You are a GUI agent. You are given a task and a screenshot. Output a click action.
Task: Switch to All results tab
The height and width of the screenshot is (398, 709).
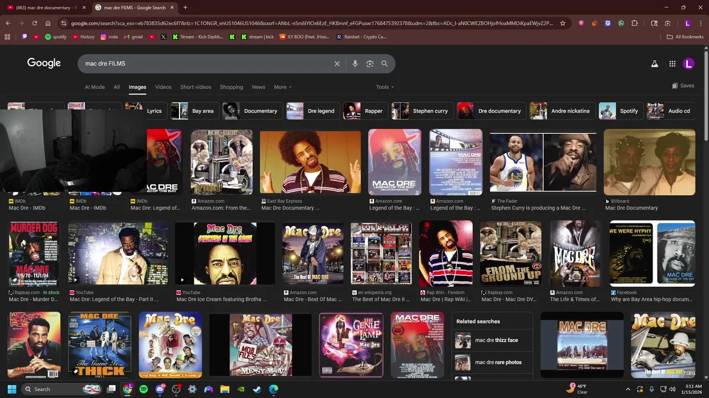(x=117, y=87)
